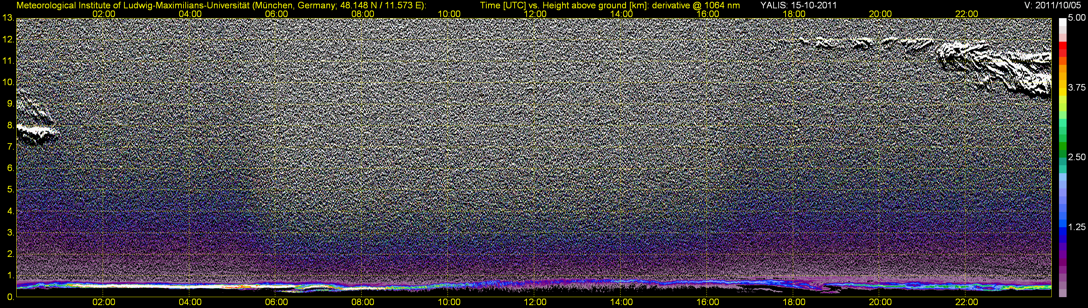Click the 04:00 label on the top time axis
The width and height of the screenshot is (1088, 308).
(190, 14)
